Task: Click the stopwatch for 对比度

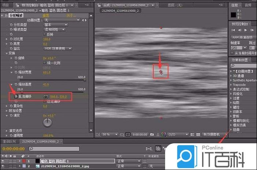Action: click(11, 39)
